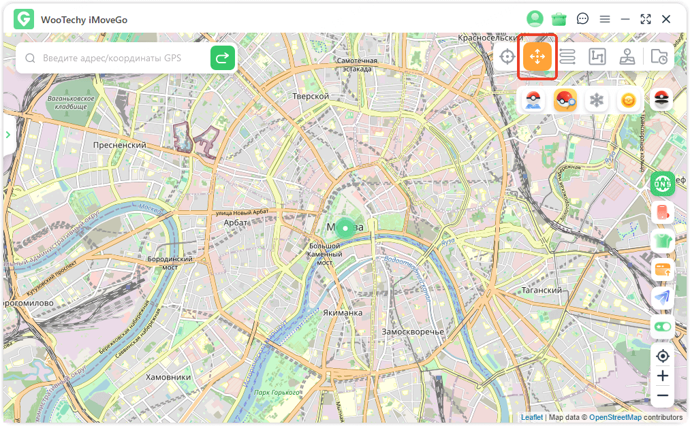Enable the joystick mode icon
The height and width of the screenshot is (426, 690).
(x=627, y=57)
